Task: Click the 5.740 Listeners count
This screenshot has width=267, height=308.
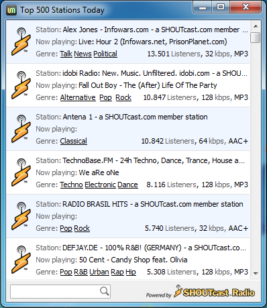Action: click(x=170, y=228)
